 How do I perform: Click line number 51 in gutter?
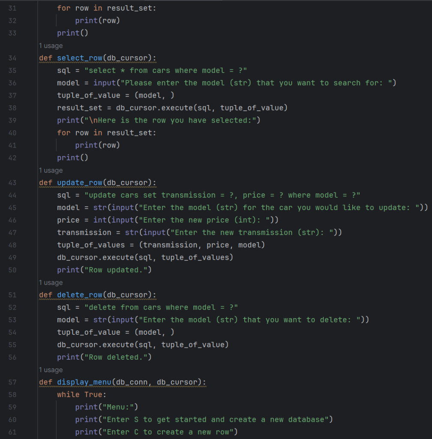(12, 295)
